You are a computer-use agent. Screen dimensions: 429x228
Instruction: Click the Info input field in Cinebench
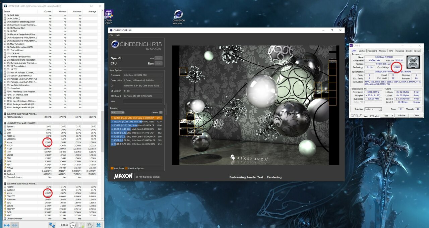click(x=143, y=101)
